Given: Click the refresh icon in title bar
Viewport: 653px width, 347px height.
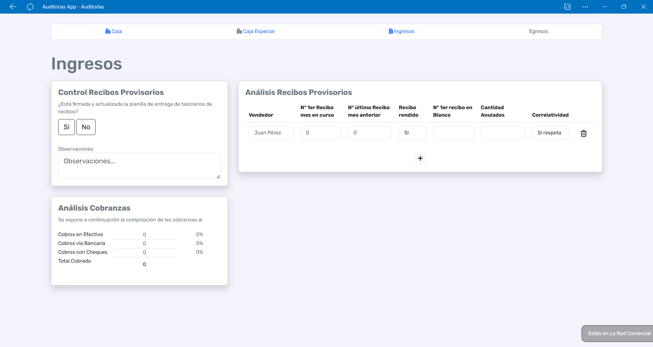Looking at the screenshot, I should 30,7.
